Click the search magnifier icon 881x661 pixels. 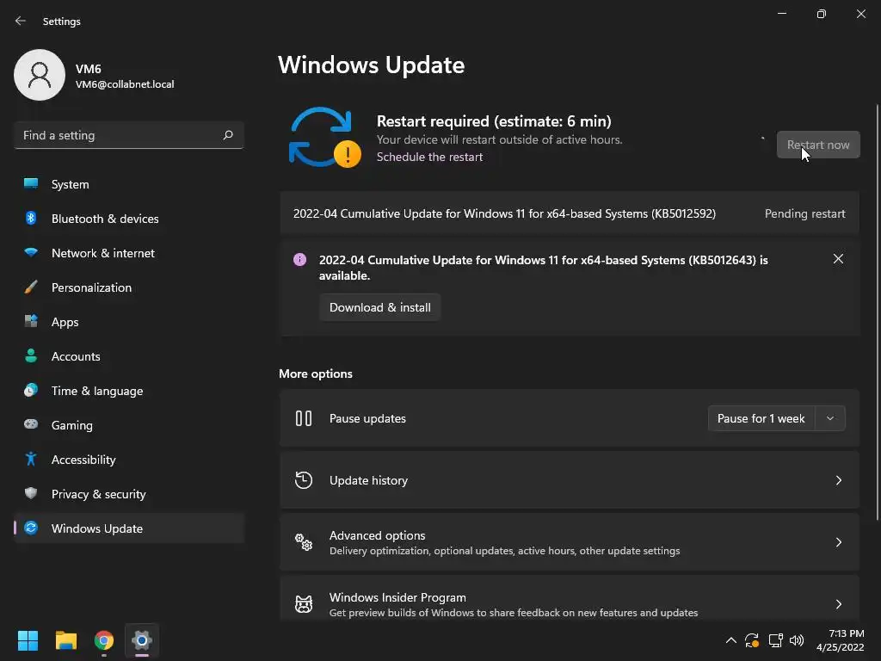coord(228,135)
